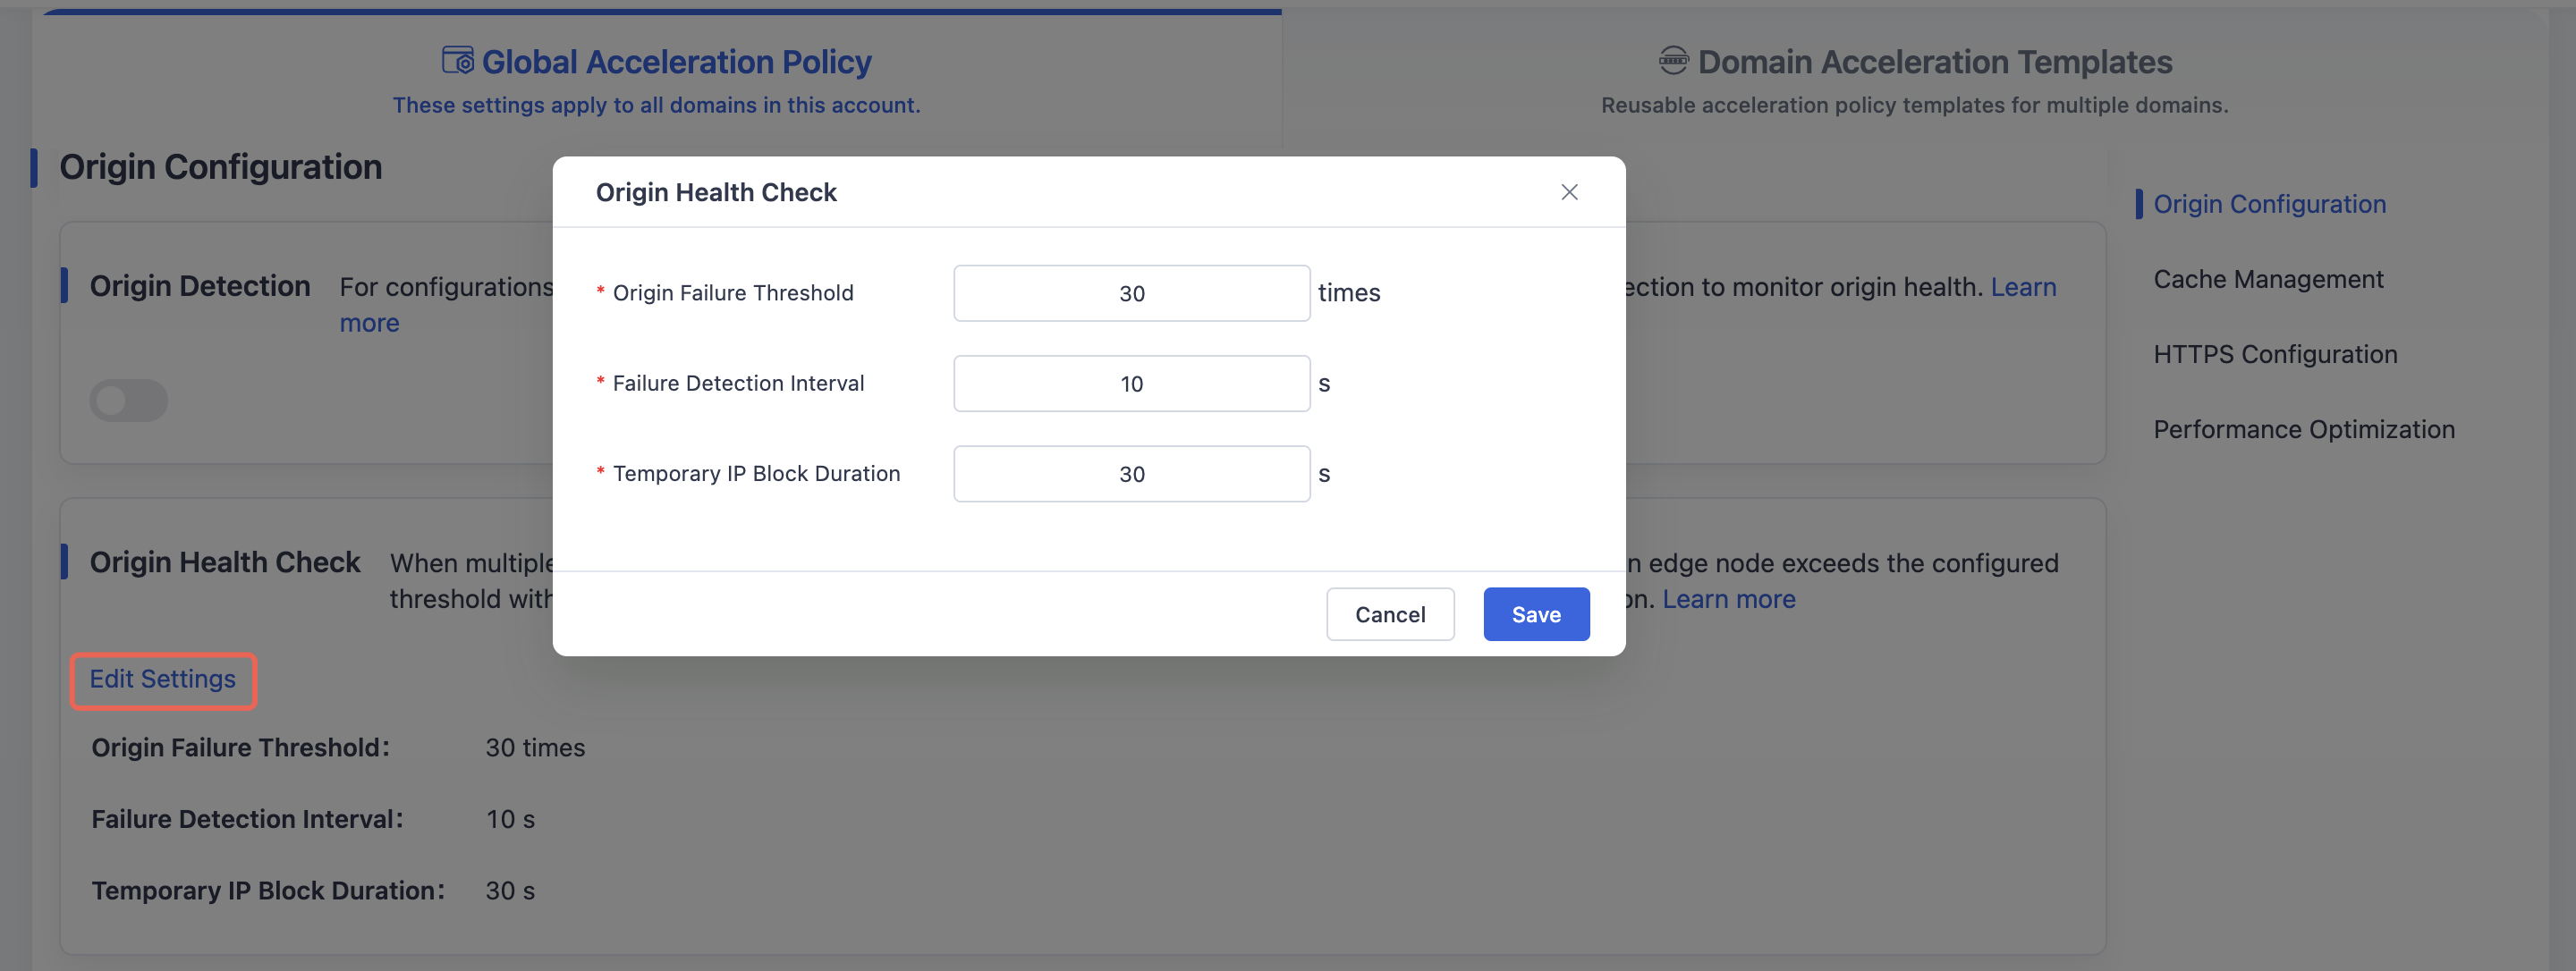Focus the Failure Detection Interval input
The width and height of the screenshot is (2576, 971).
[1131, 383]
